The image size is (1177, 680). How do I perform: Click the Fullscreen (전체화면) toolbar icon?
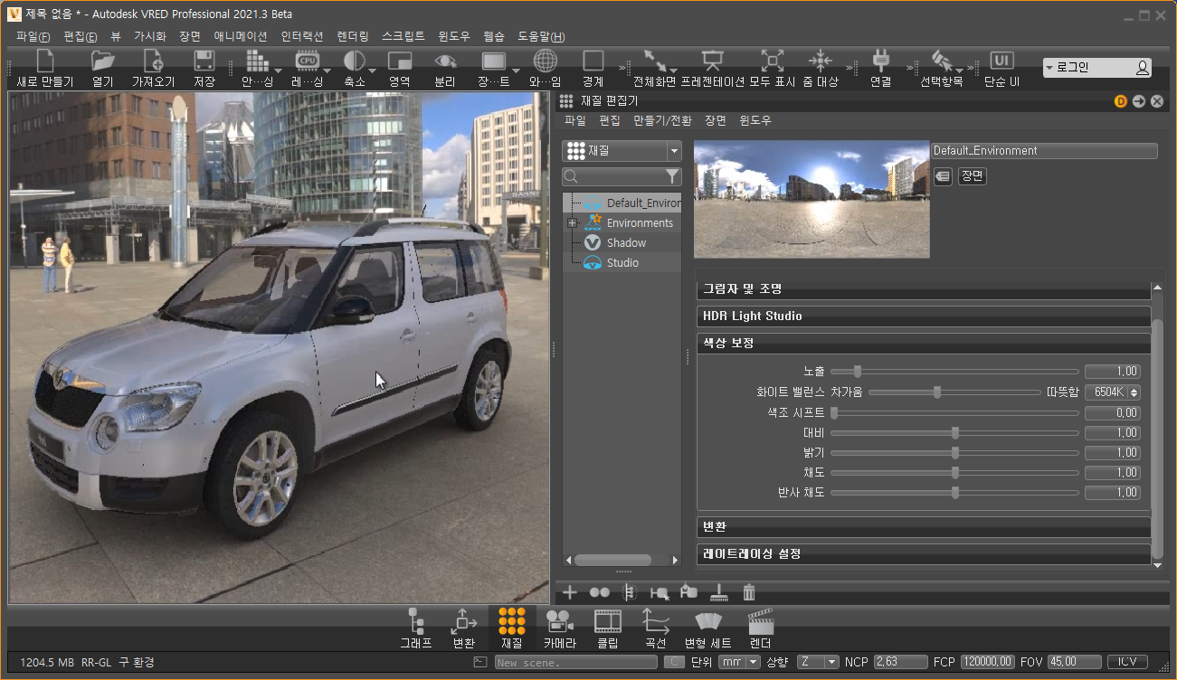pyautogui.click(x=656, y=61)
